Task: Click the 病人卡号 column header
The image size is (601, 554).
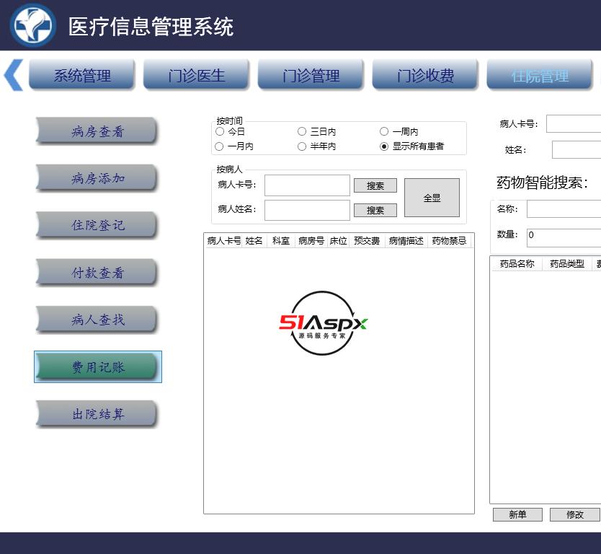Action: tap(224, 240)
